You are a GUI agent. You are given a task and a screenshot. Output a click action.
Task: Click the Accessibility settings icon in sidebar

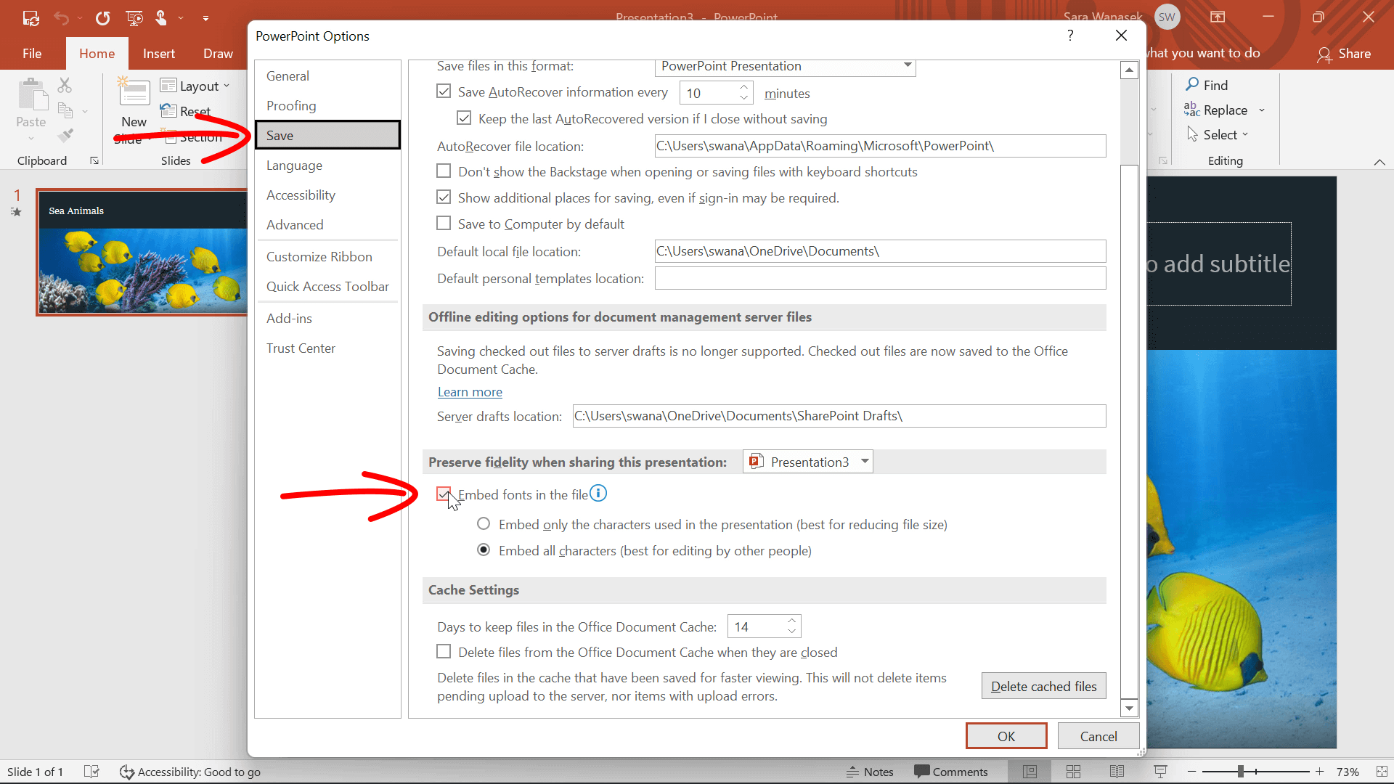point(301,195)
